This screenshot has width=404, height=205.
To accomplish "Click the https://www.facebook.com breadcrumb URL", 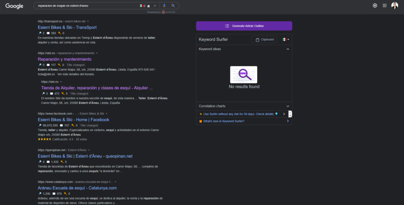I will pos(55,114).
